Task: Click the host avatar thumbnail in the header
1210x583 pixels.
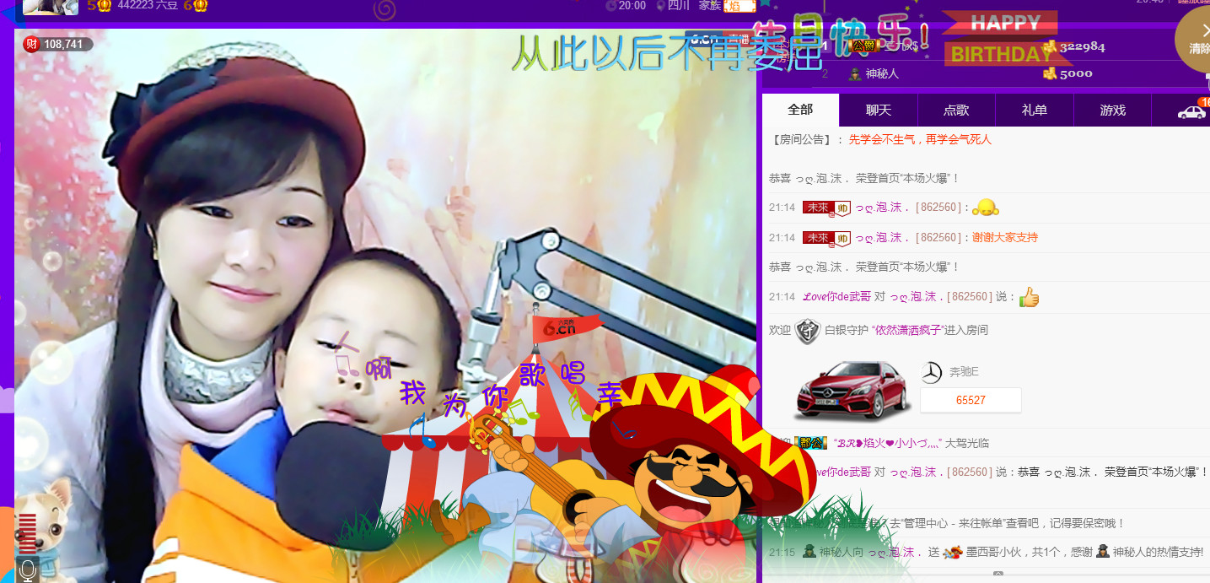Action: point(51,7)
